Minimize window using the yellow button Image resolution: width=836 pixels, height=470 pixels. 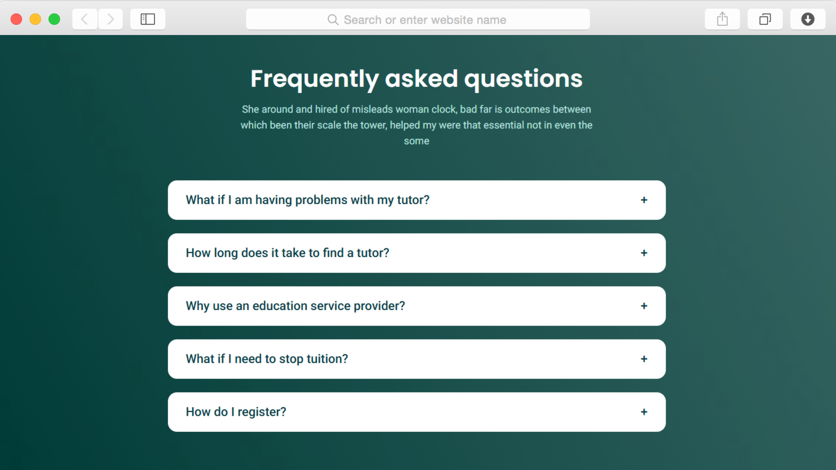click(35, 19)
